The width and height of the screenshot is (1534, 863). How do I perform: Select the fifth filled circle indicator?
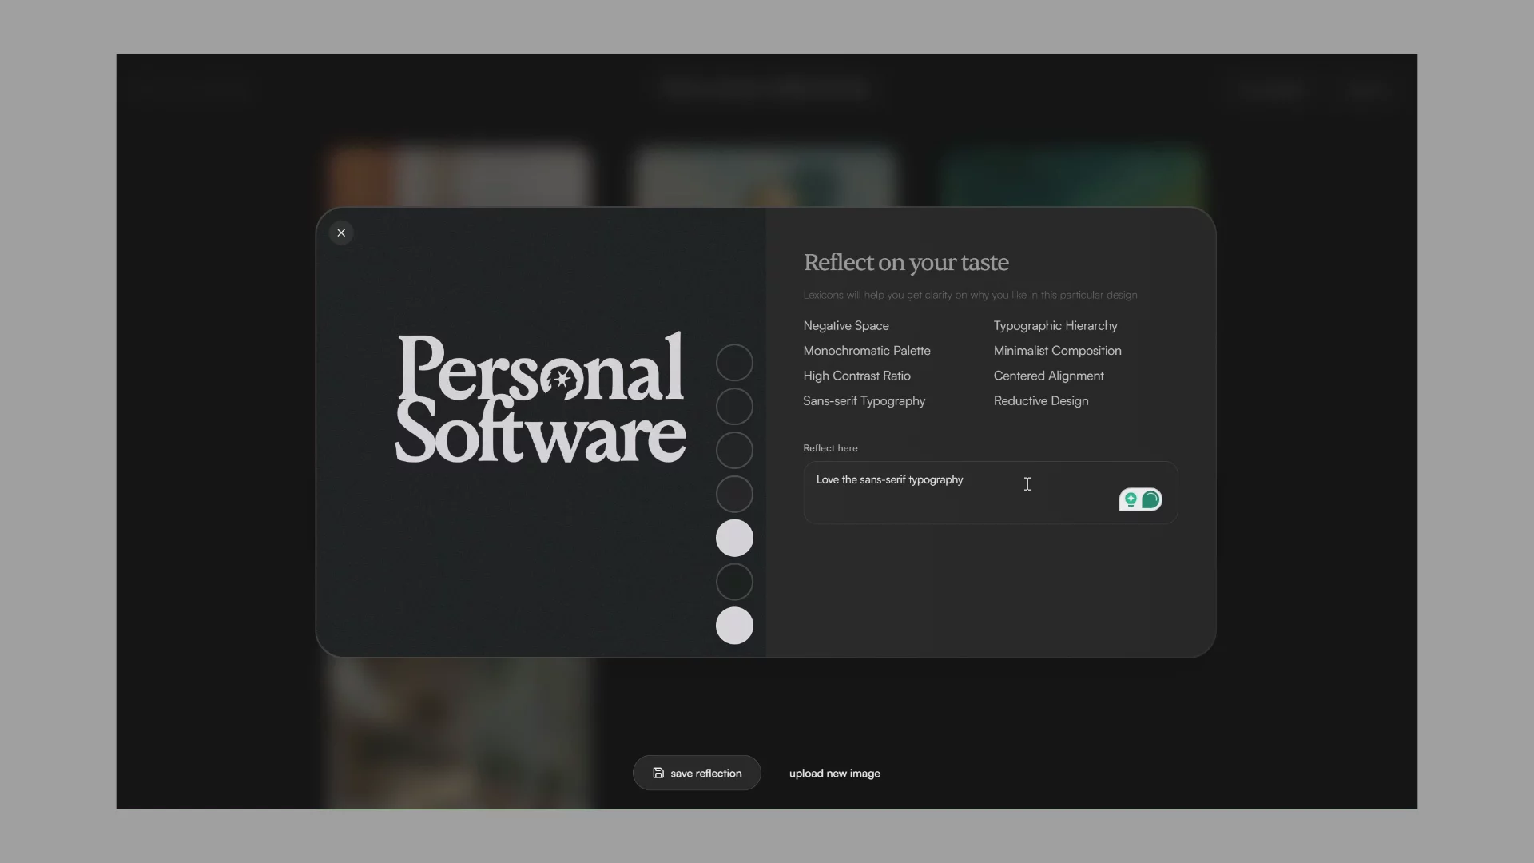point(734,538)
